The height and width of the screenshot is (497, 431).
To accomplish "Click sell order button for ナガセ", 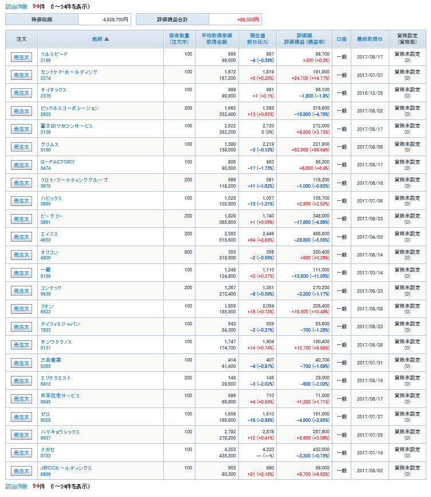I will [21, 453].
